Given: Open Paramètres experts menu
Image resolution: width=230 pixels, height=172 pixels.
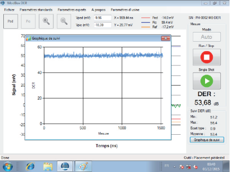Looking at the screenshot, I should click(72, 10).
